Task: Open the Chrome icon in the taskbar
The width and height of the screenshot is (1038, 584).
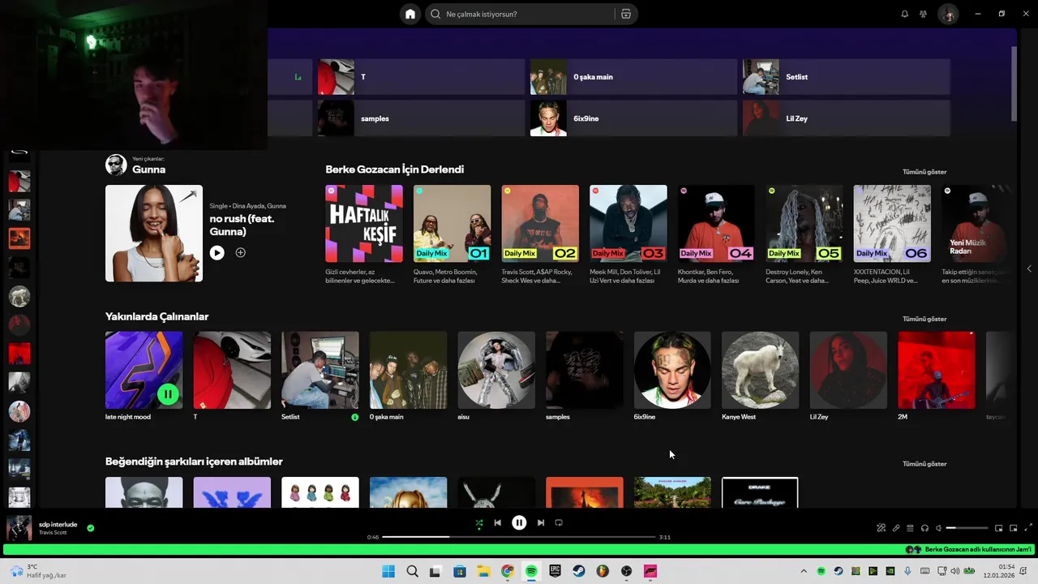Action: pos(508,571)
